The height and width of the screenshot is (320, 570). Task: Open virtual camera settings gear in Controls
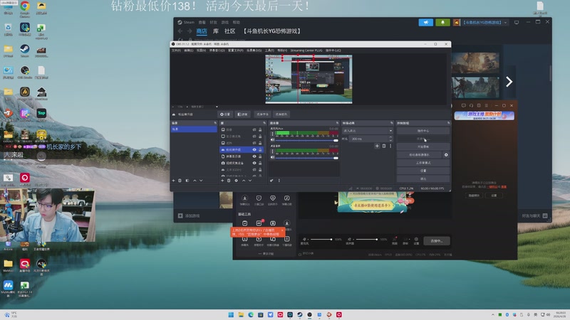click(x=446, y=155)
